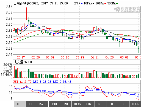
Task: Show the W%R indicator tab
Action: tap(54, 104)
